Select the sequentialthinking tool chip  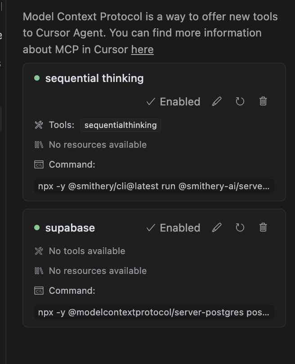click(x=121, y=125)
